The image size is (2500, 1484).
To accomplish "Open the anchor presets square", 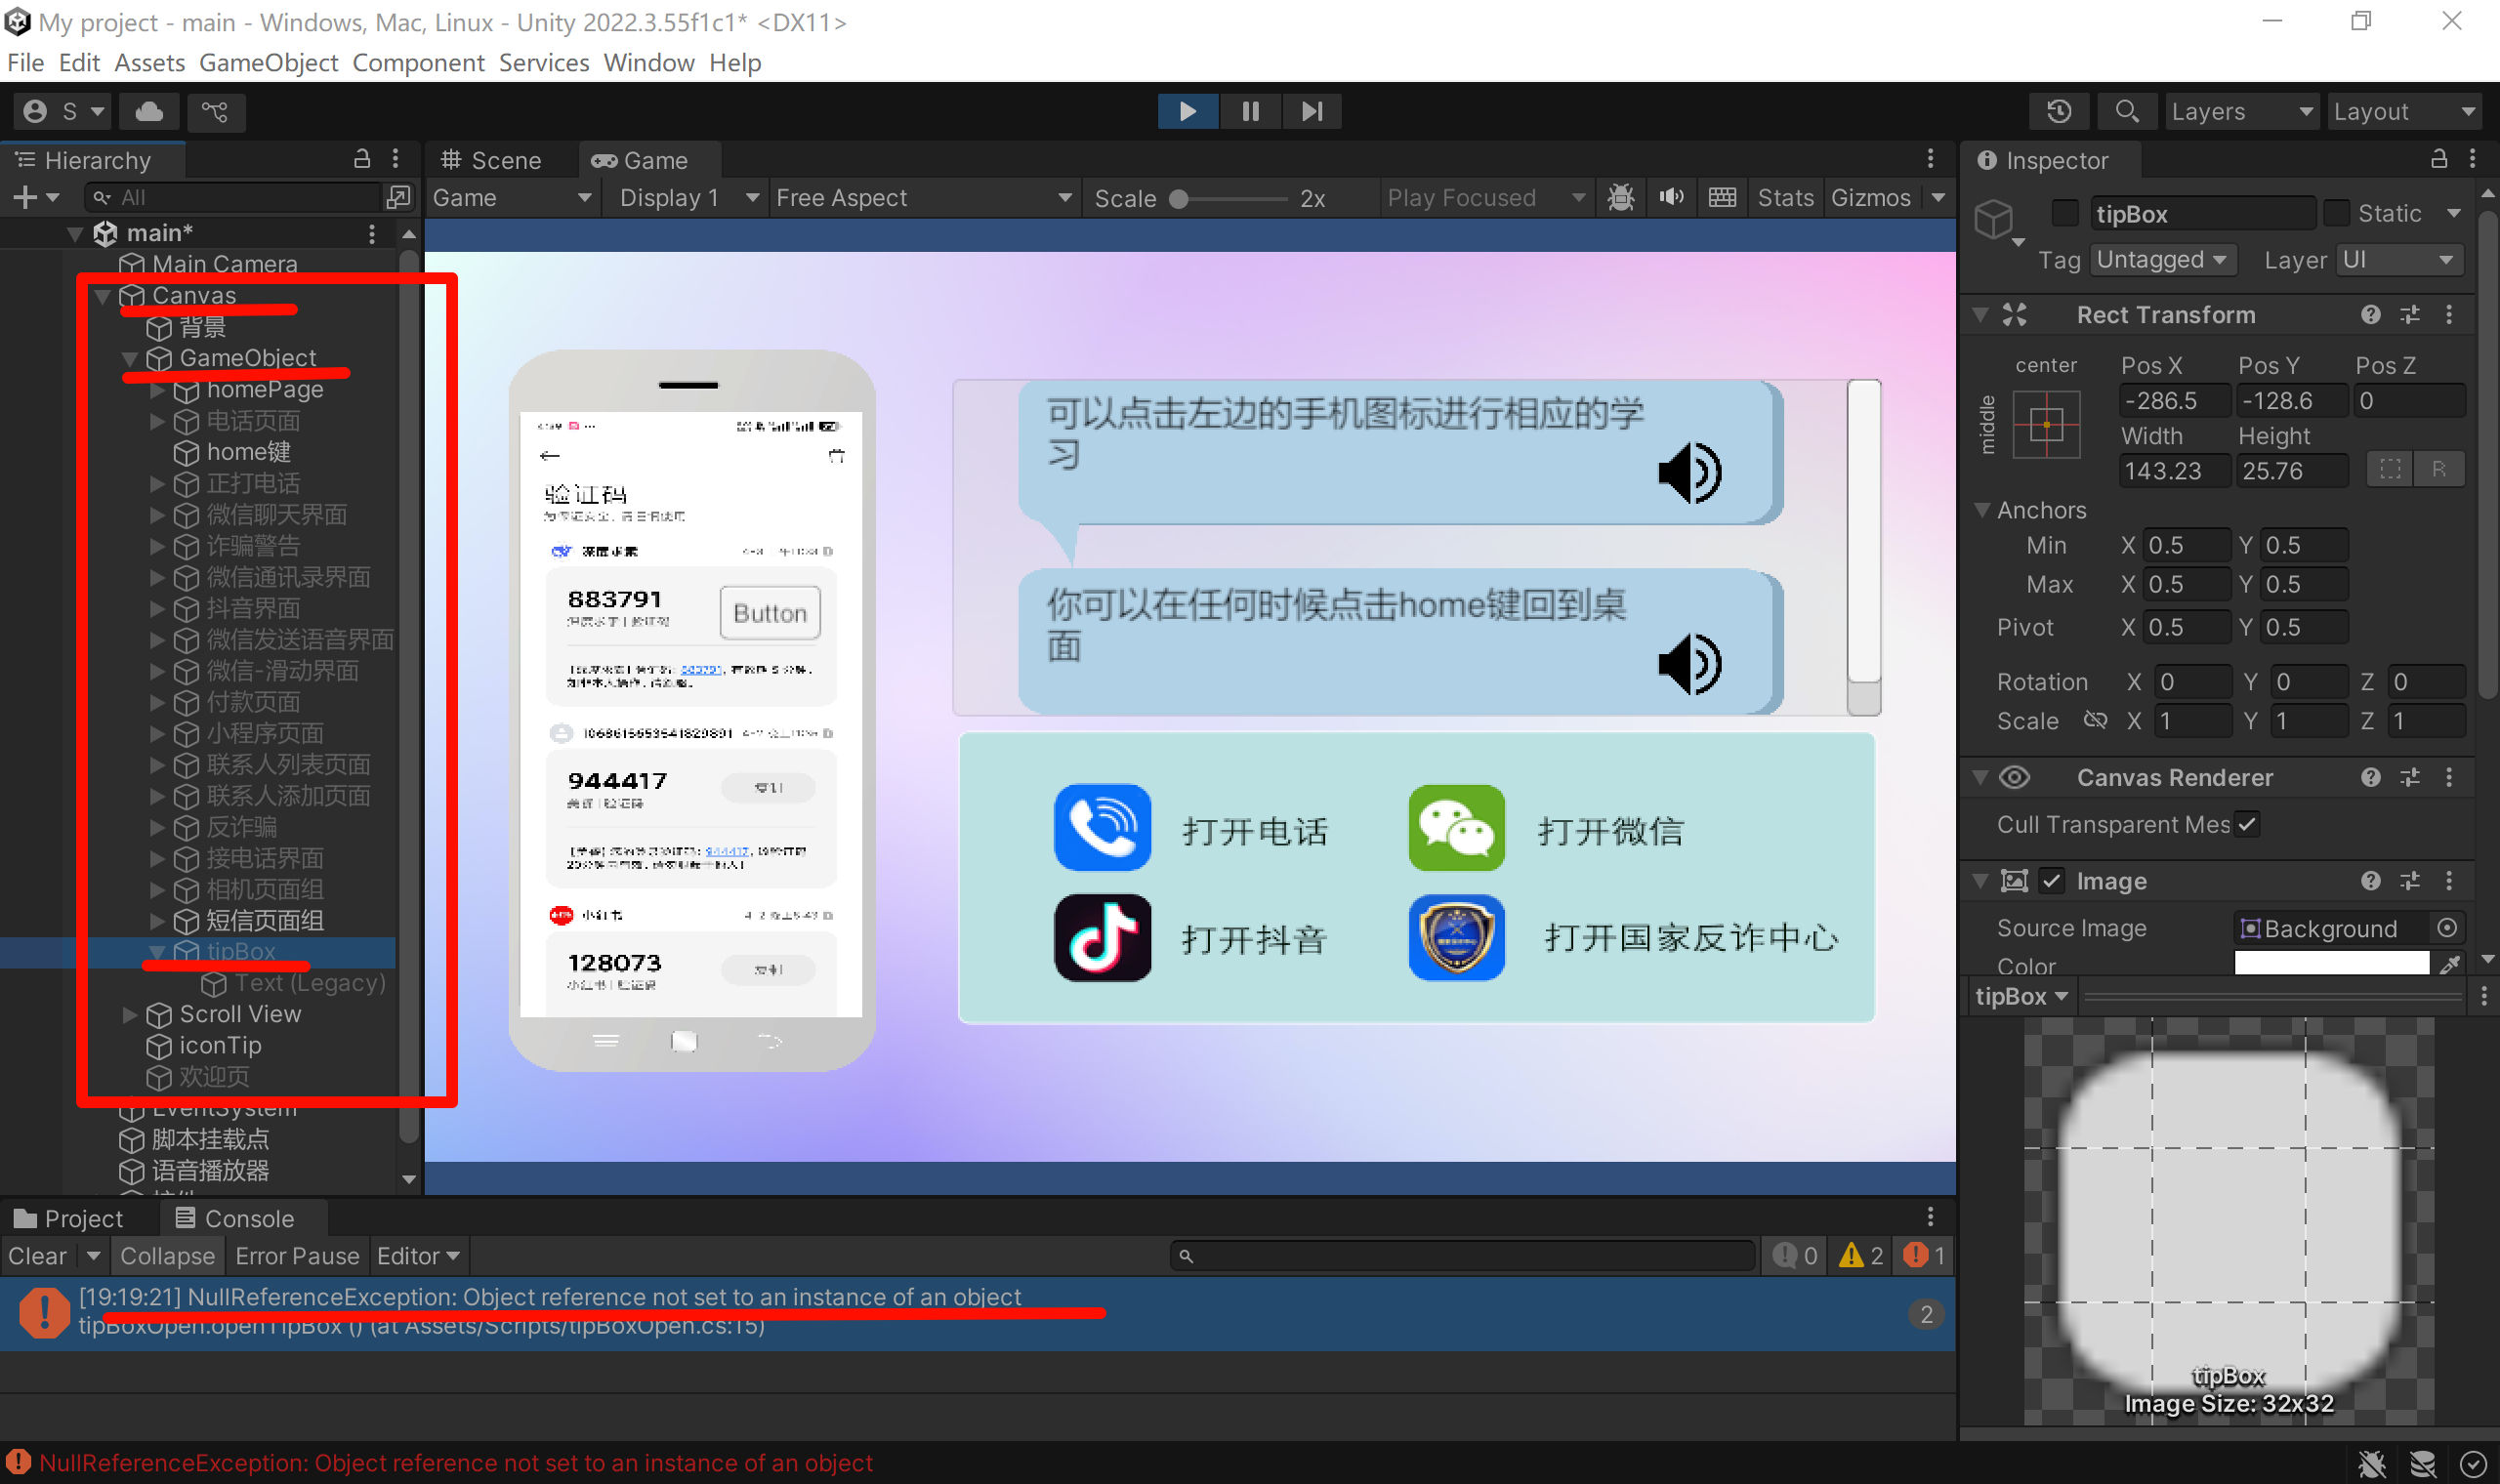I will 2045,425.
